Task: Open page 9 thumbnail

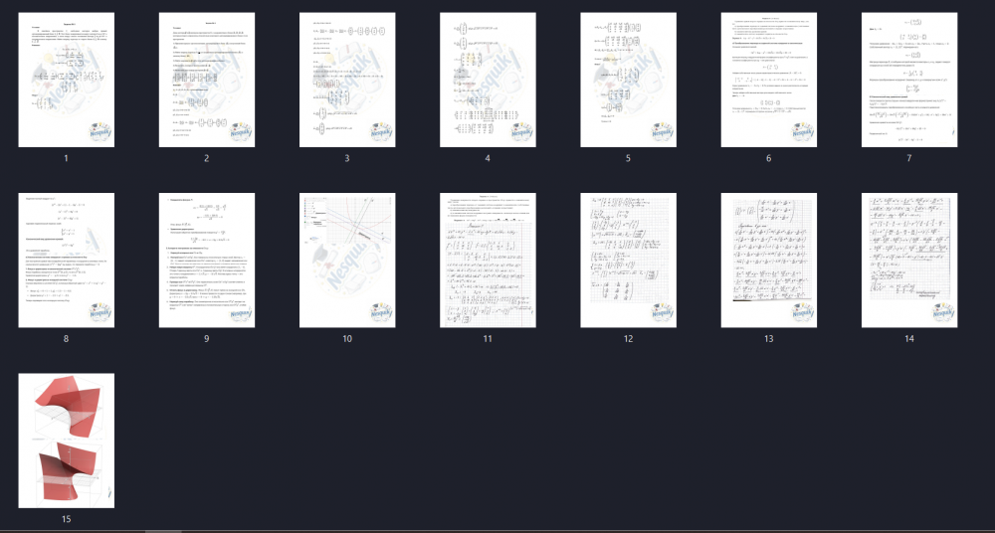Action: click(x=207, y=261)
